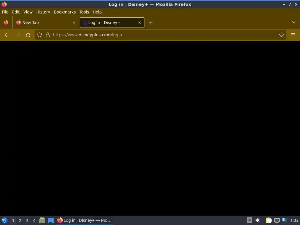Open the Bookmarks menu

(x=65, y=12)
